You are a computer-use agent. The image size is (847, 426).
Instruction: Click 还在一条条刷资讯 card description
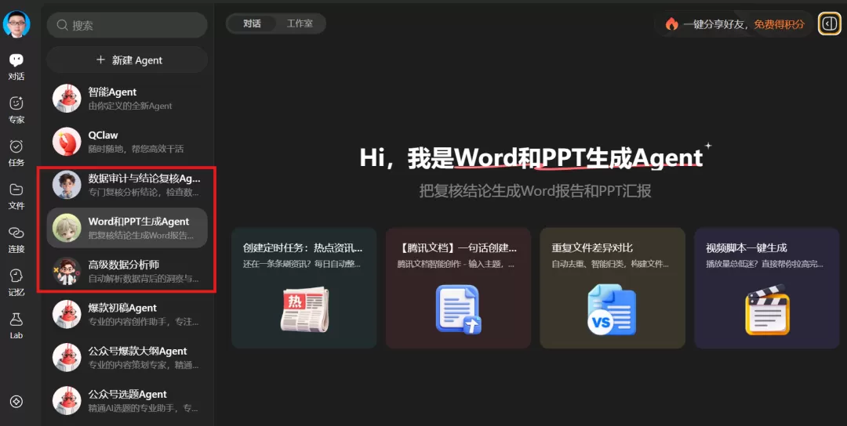302,264
